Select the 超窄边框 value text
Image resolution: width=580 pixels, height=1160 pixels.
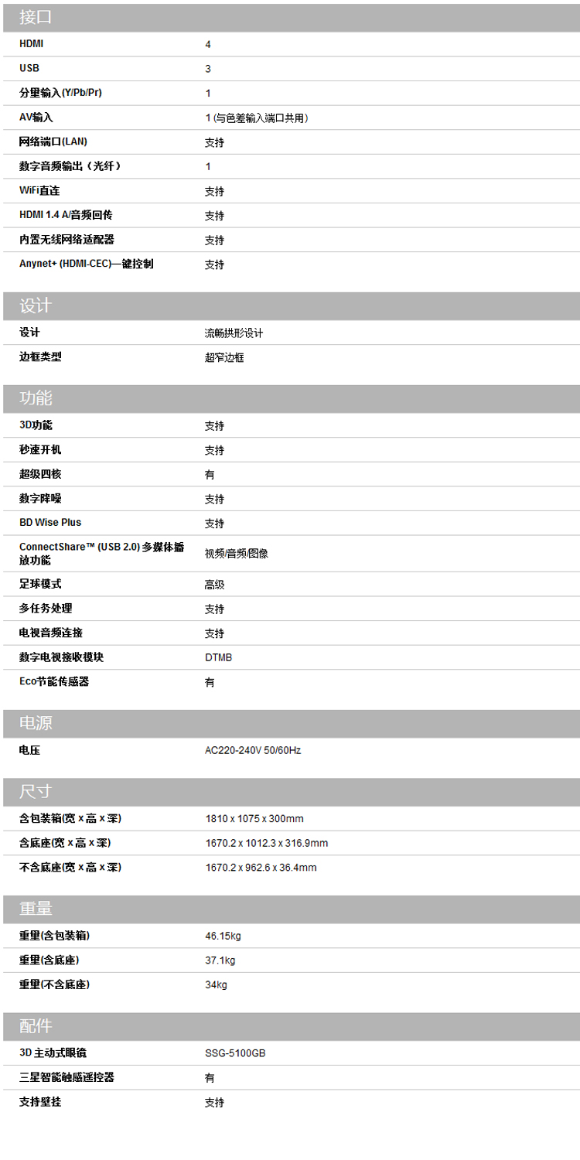click(224, 357)
